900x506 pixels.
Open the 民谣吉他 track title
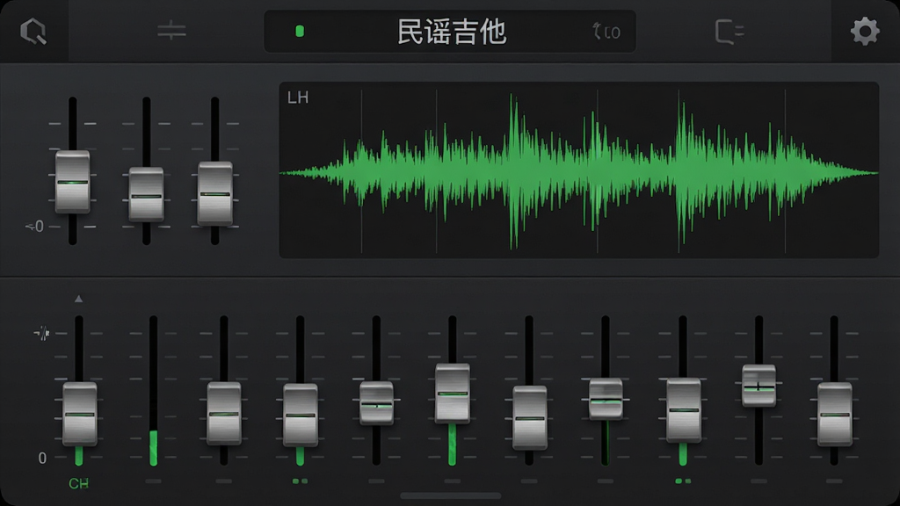[x=452, y=32]
